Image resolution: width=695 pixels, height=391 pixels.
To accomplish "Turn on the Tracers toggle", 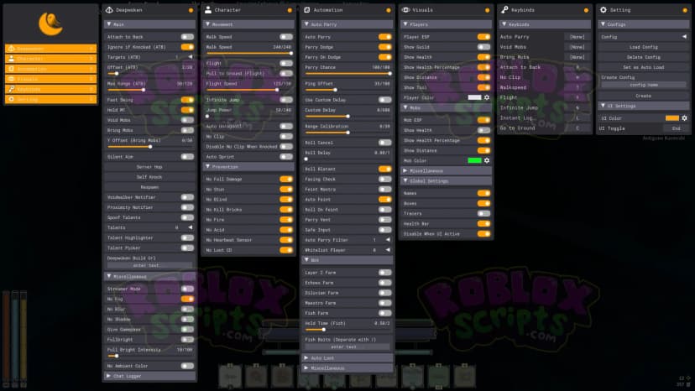I will pyautogui.click(x=483, y=213).
